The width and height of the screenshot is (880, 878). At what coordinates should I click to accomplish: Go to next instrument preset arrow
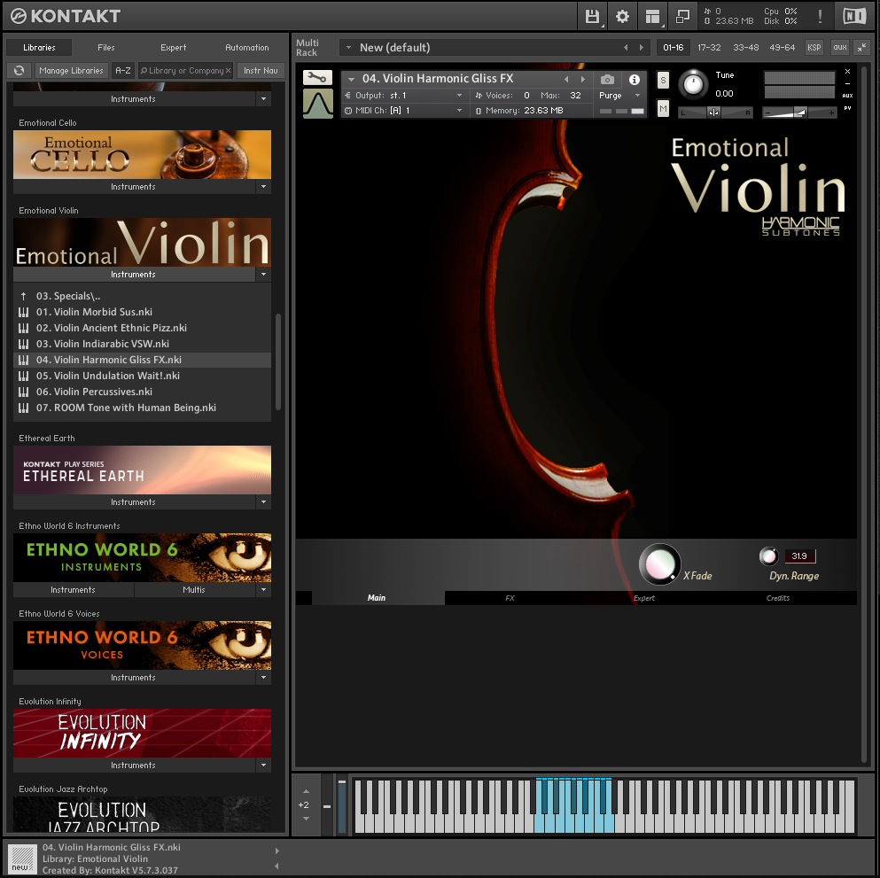[x=582, y=80]
